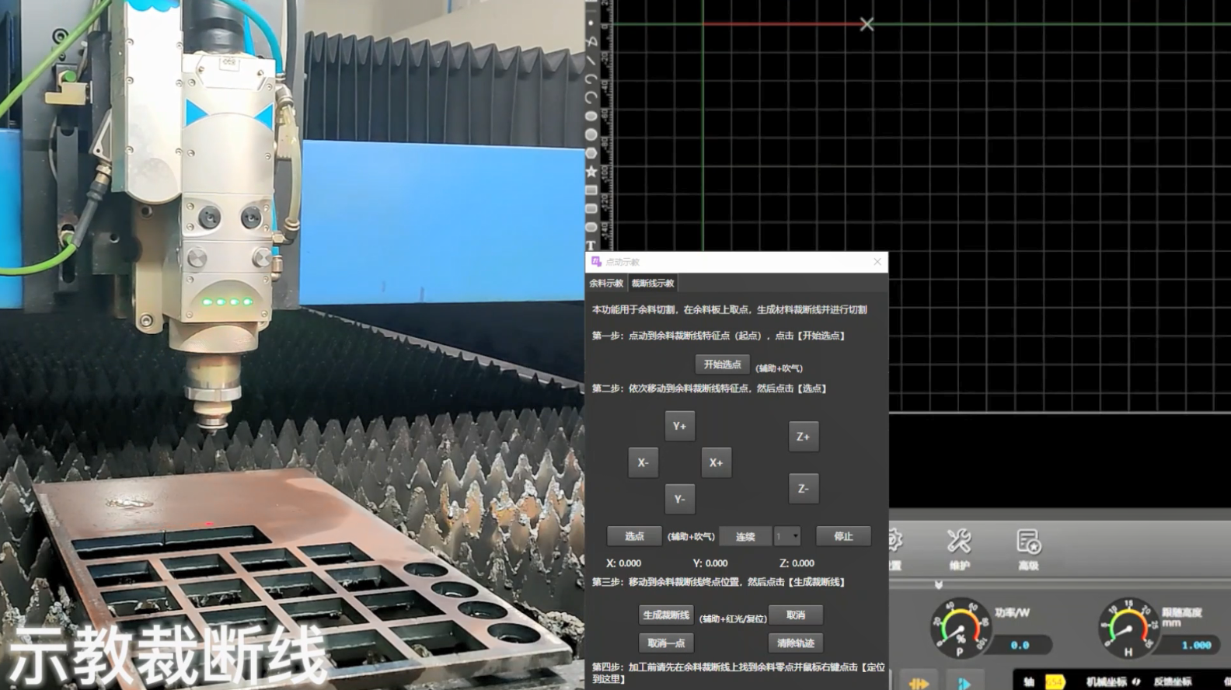Select the text tool in drawing toolbar

tap(591, 246)
